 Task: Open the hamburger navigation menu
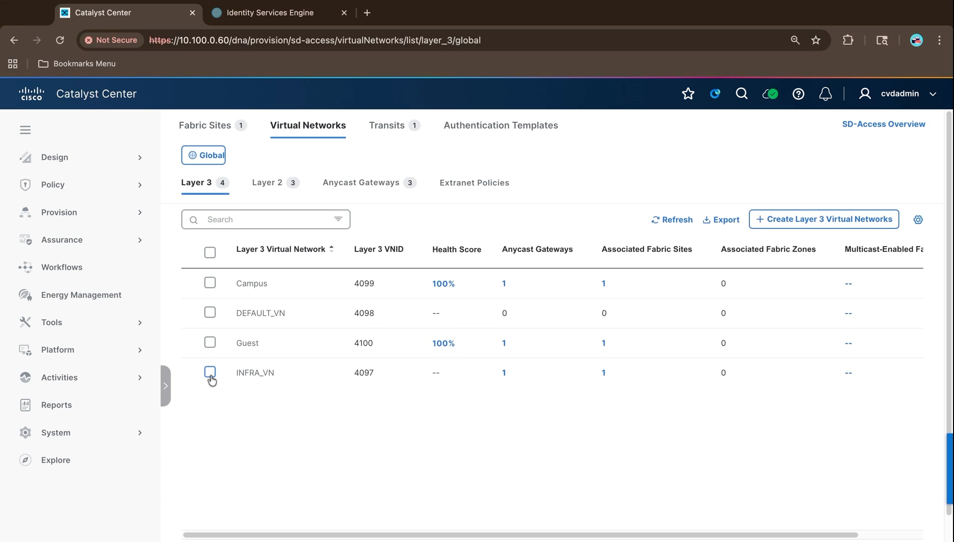tap(25, 130)
